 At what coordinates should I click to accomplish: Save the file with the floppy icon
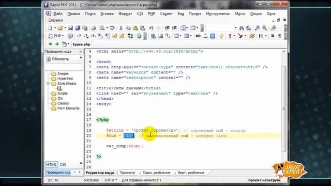[70, 28]
